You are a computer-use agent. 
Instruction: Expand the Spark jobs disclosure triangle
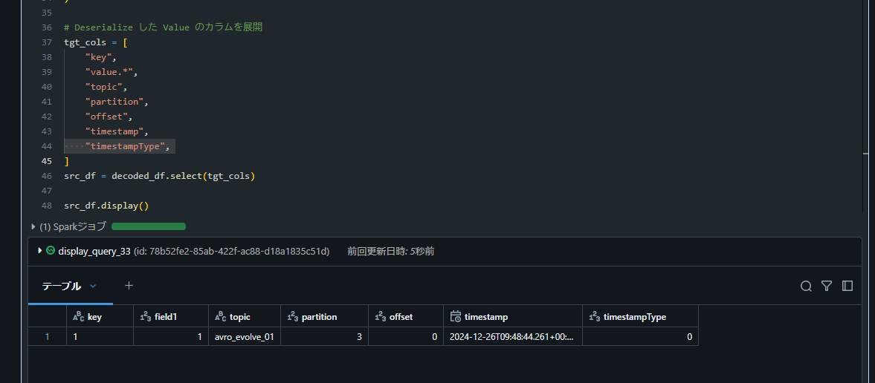pos(33,226)
